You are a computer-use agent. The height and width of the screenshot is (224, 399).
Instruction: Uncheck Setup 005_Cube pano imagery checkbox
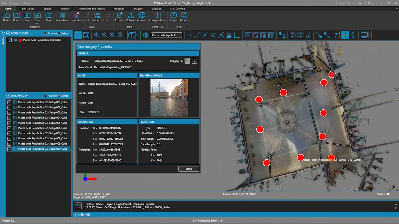point(9,123)
